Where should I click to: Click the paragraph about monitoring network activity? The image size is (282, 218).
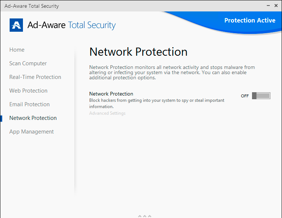coord(172,73)
